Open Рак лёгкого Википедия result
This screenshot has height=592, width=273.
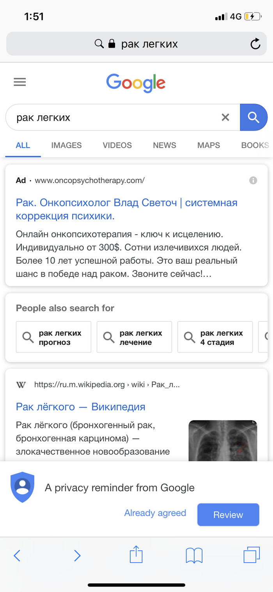click(x=80, y=407)
